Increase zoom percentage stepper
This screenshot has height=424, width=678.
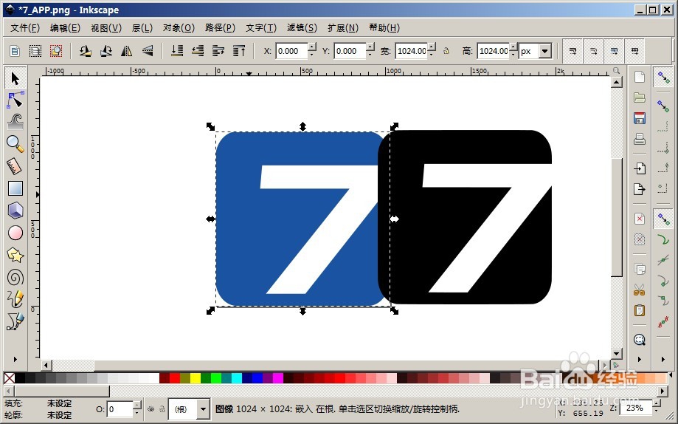coord(657,403)
